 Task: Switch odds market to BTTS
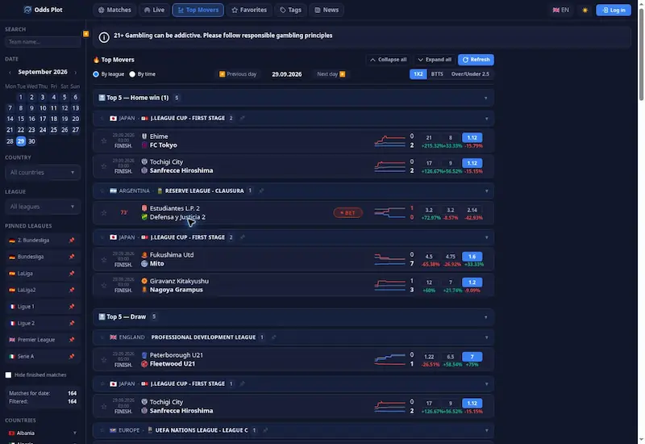[x=437, y=74]
